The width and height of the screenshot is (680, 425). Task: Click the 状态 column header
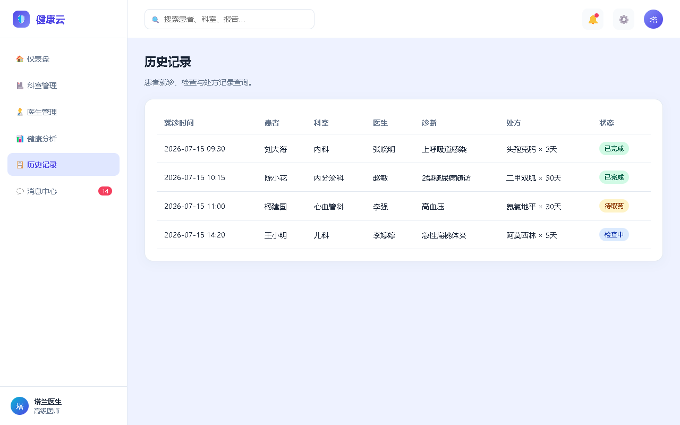[607, 123]
